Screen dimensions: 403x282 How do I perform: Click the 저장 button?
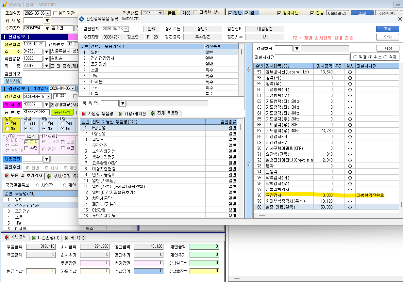[388, 48]
